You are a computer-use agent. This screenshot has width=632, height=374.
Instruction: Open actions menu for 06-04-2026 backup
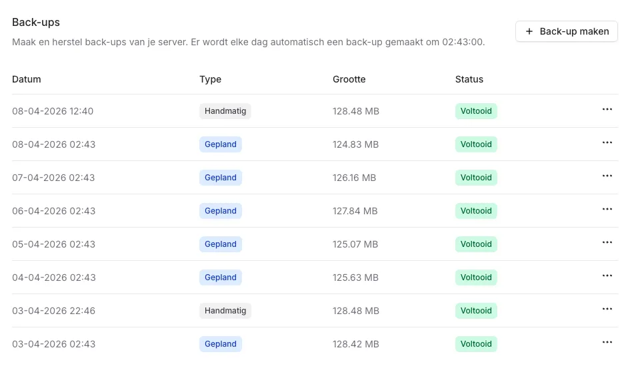(x=607, y=210)
